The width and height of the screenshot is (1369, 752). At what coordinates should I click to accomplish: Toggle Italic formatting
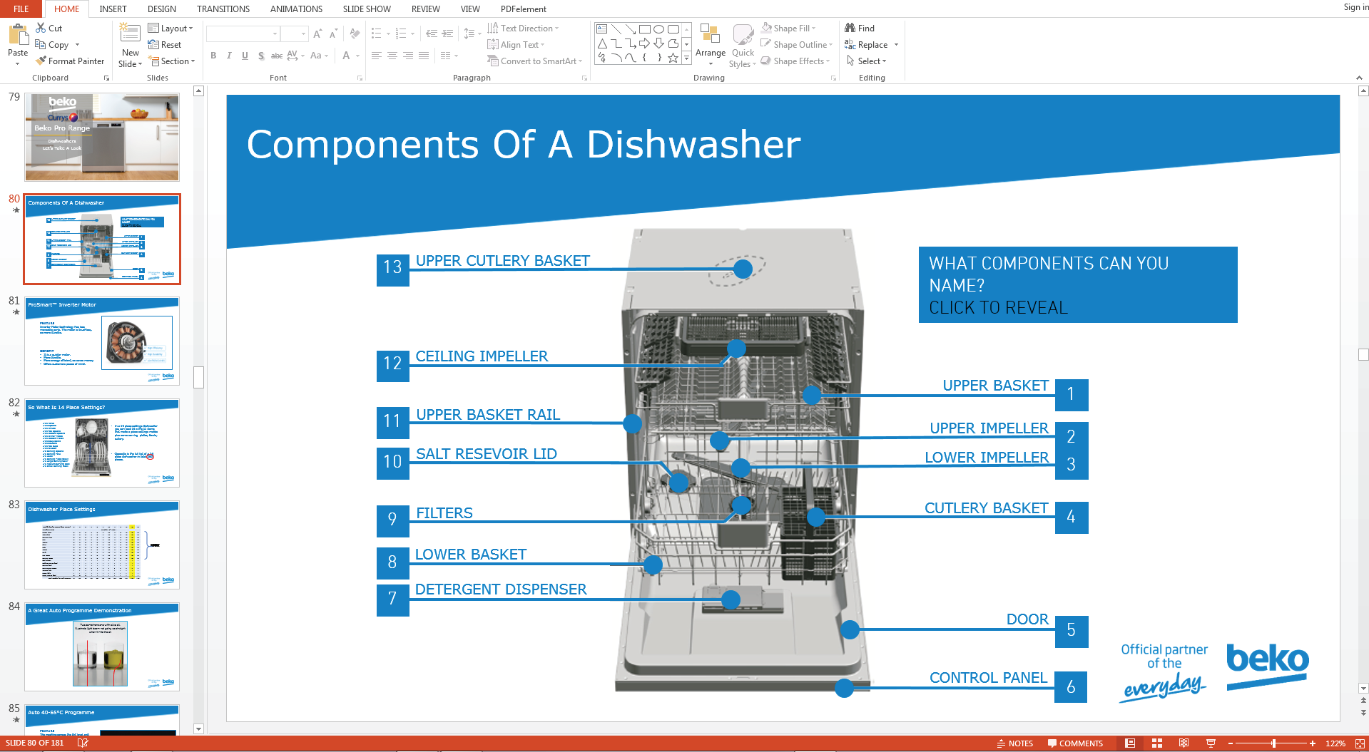pos(229,56)
